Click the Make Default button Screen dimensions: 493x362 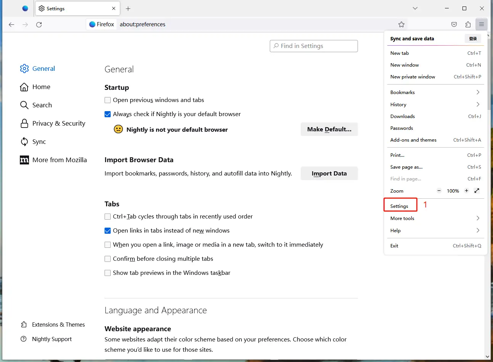click(329, 129)
